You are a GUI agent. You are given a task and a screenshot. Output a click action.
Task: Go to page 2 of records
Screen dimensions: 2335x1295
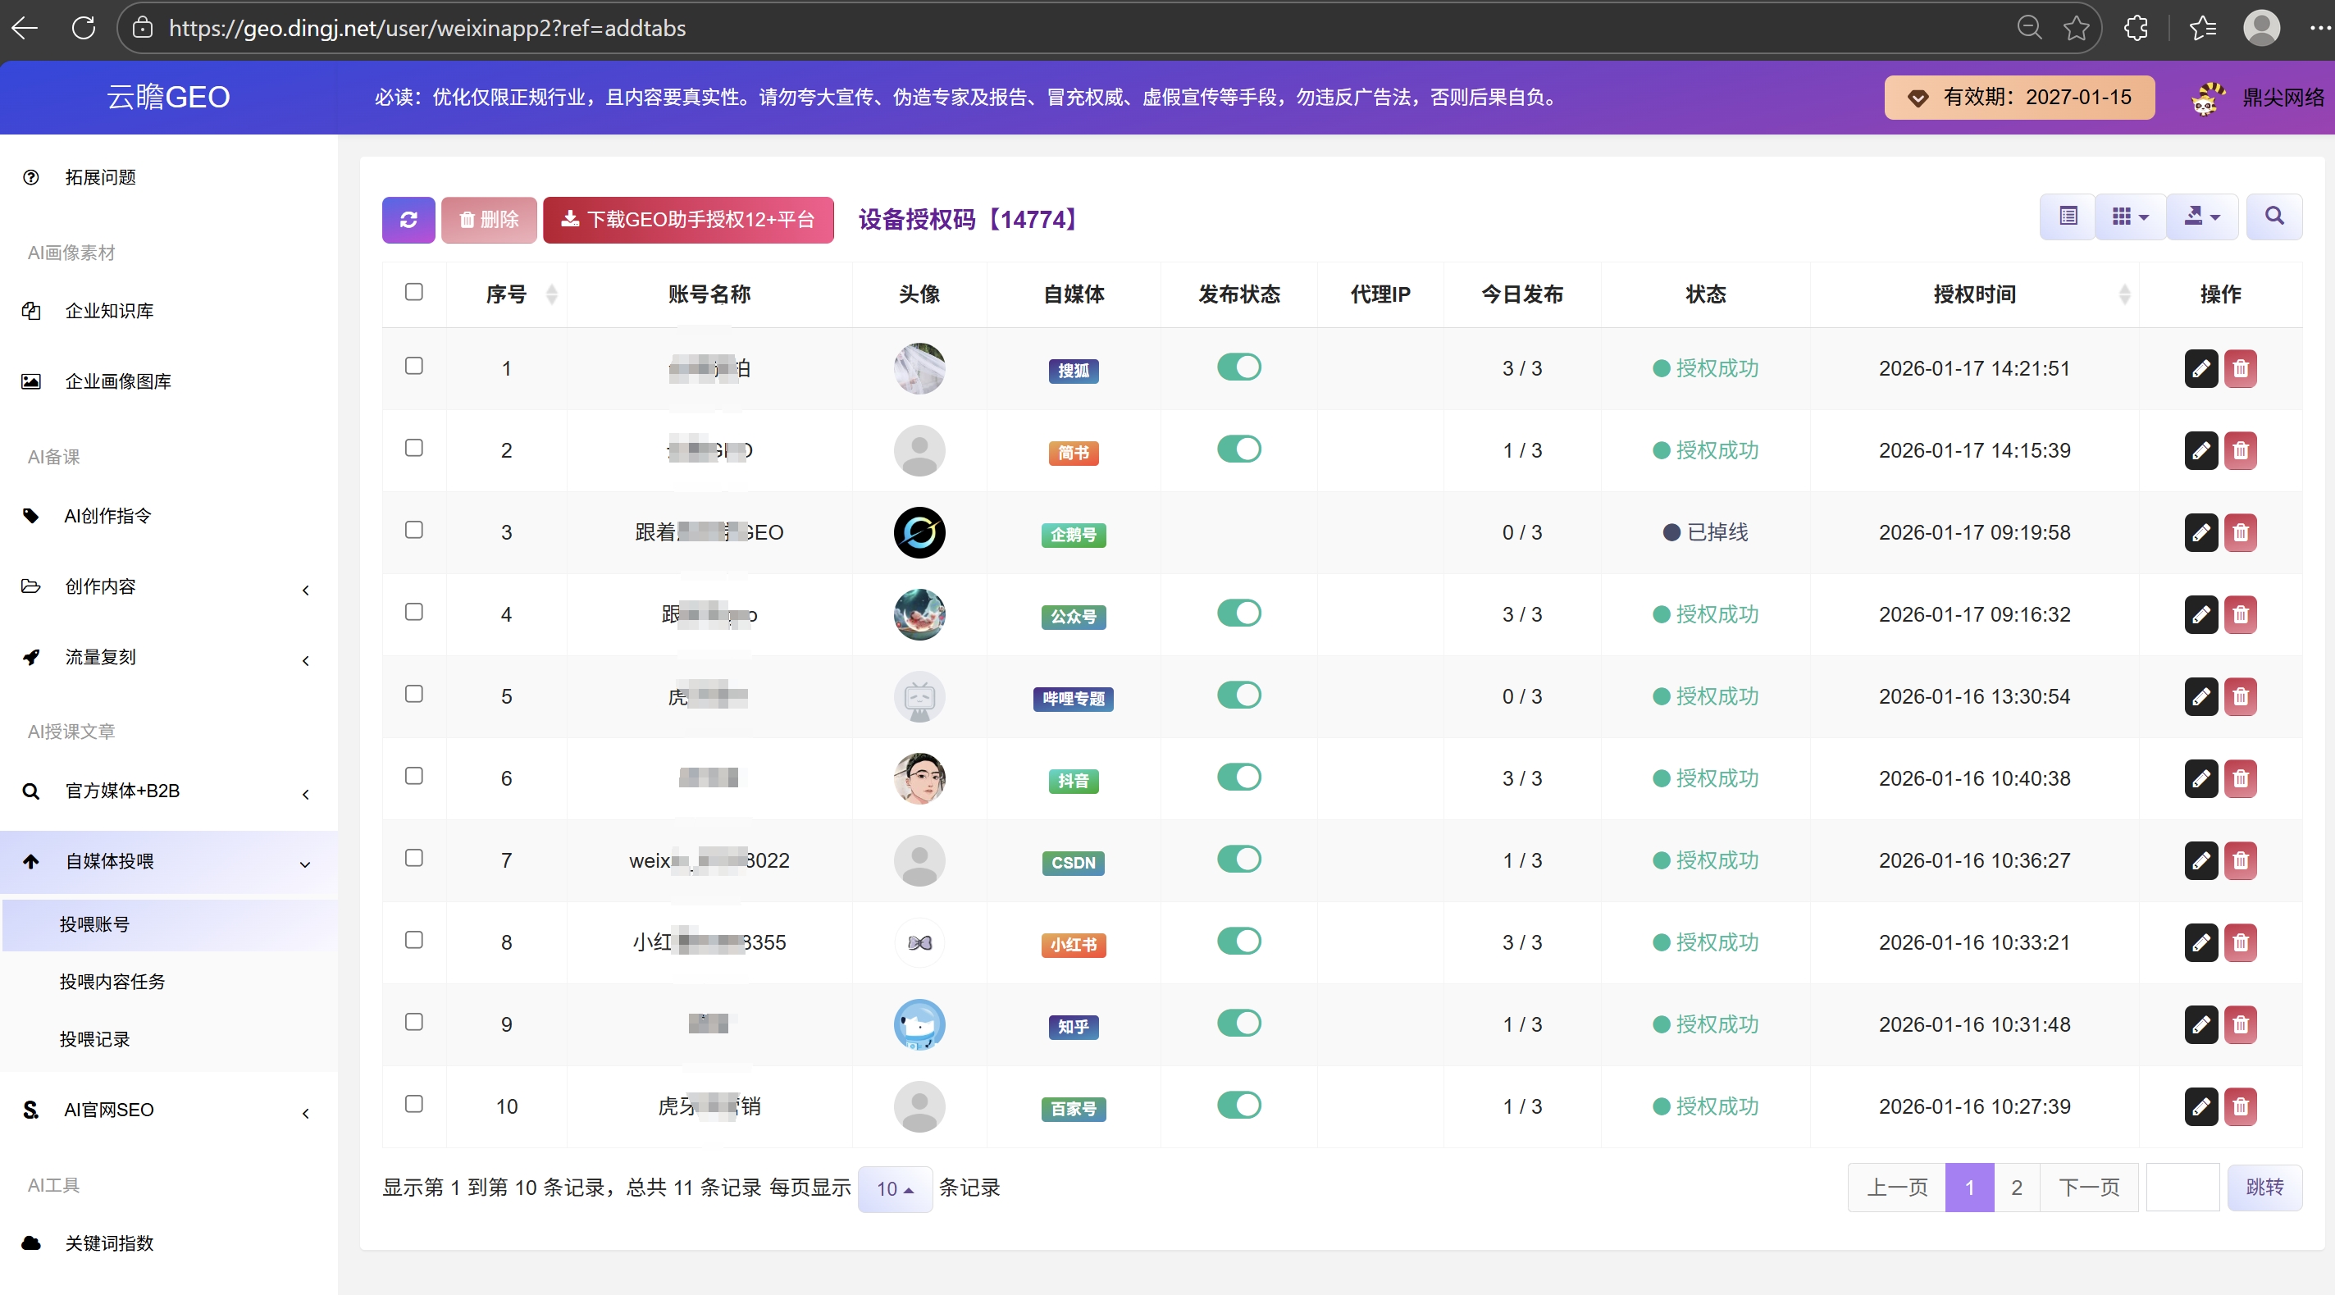point(2017,1188)
